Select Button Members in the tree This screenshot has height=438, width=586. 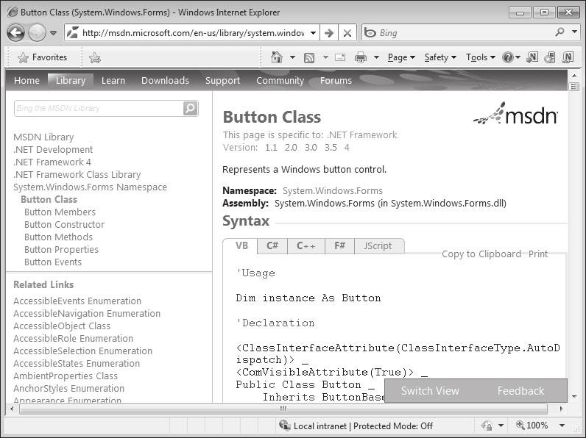coord(60,212)
